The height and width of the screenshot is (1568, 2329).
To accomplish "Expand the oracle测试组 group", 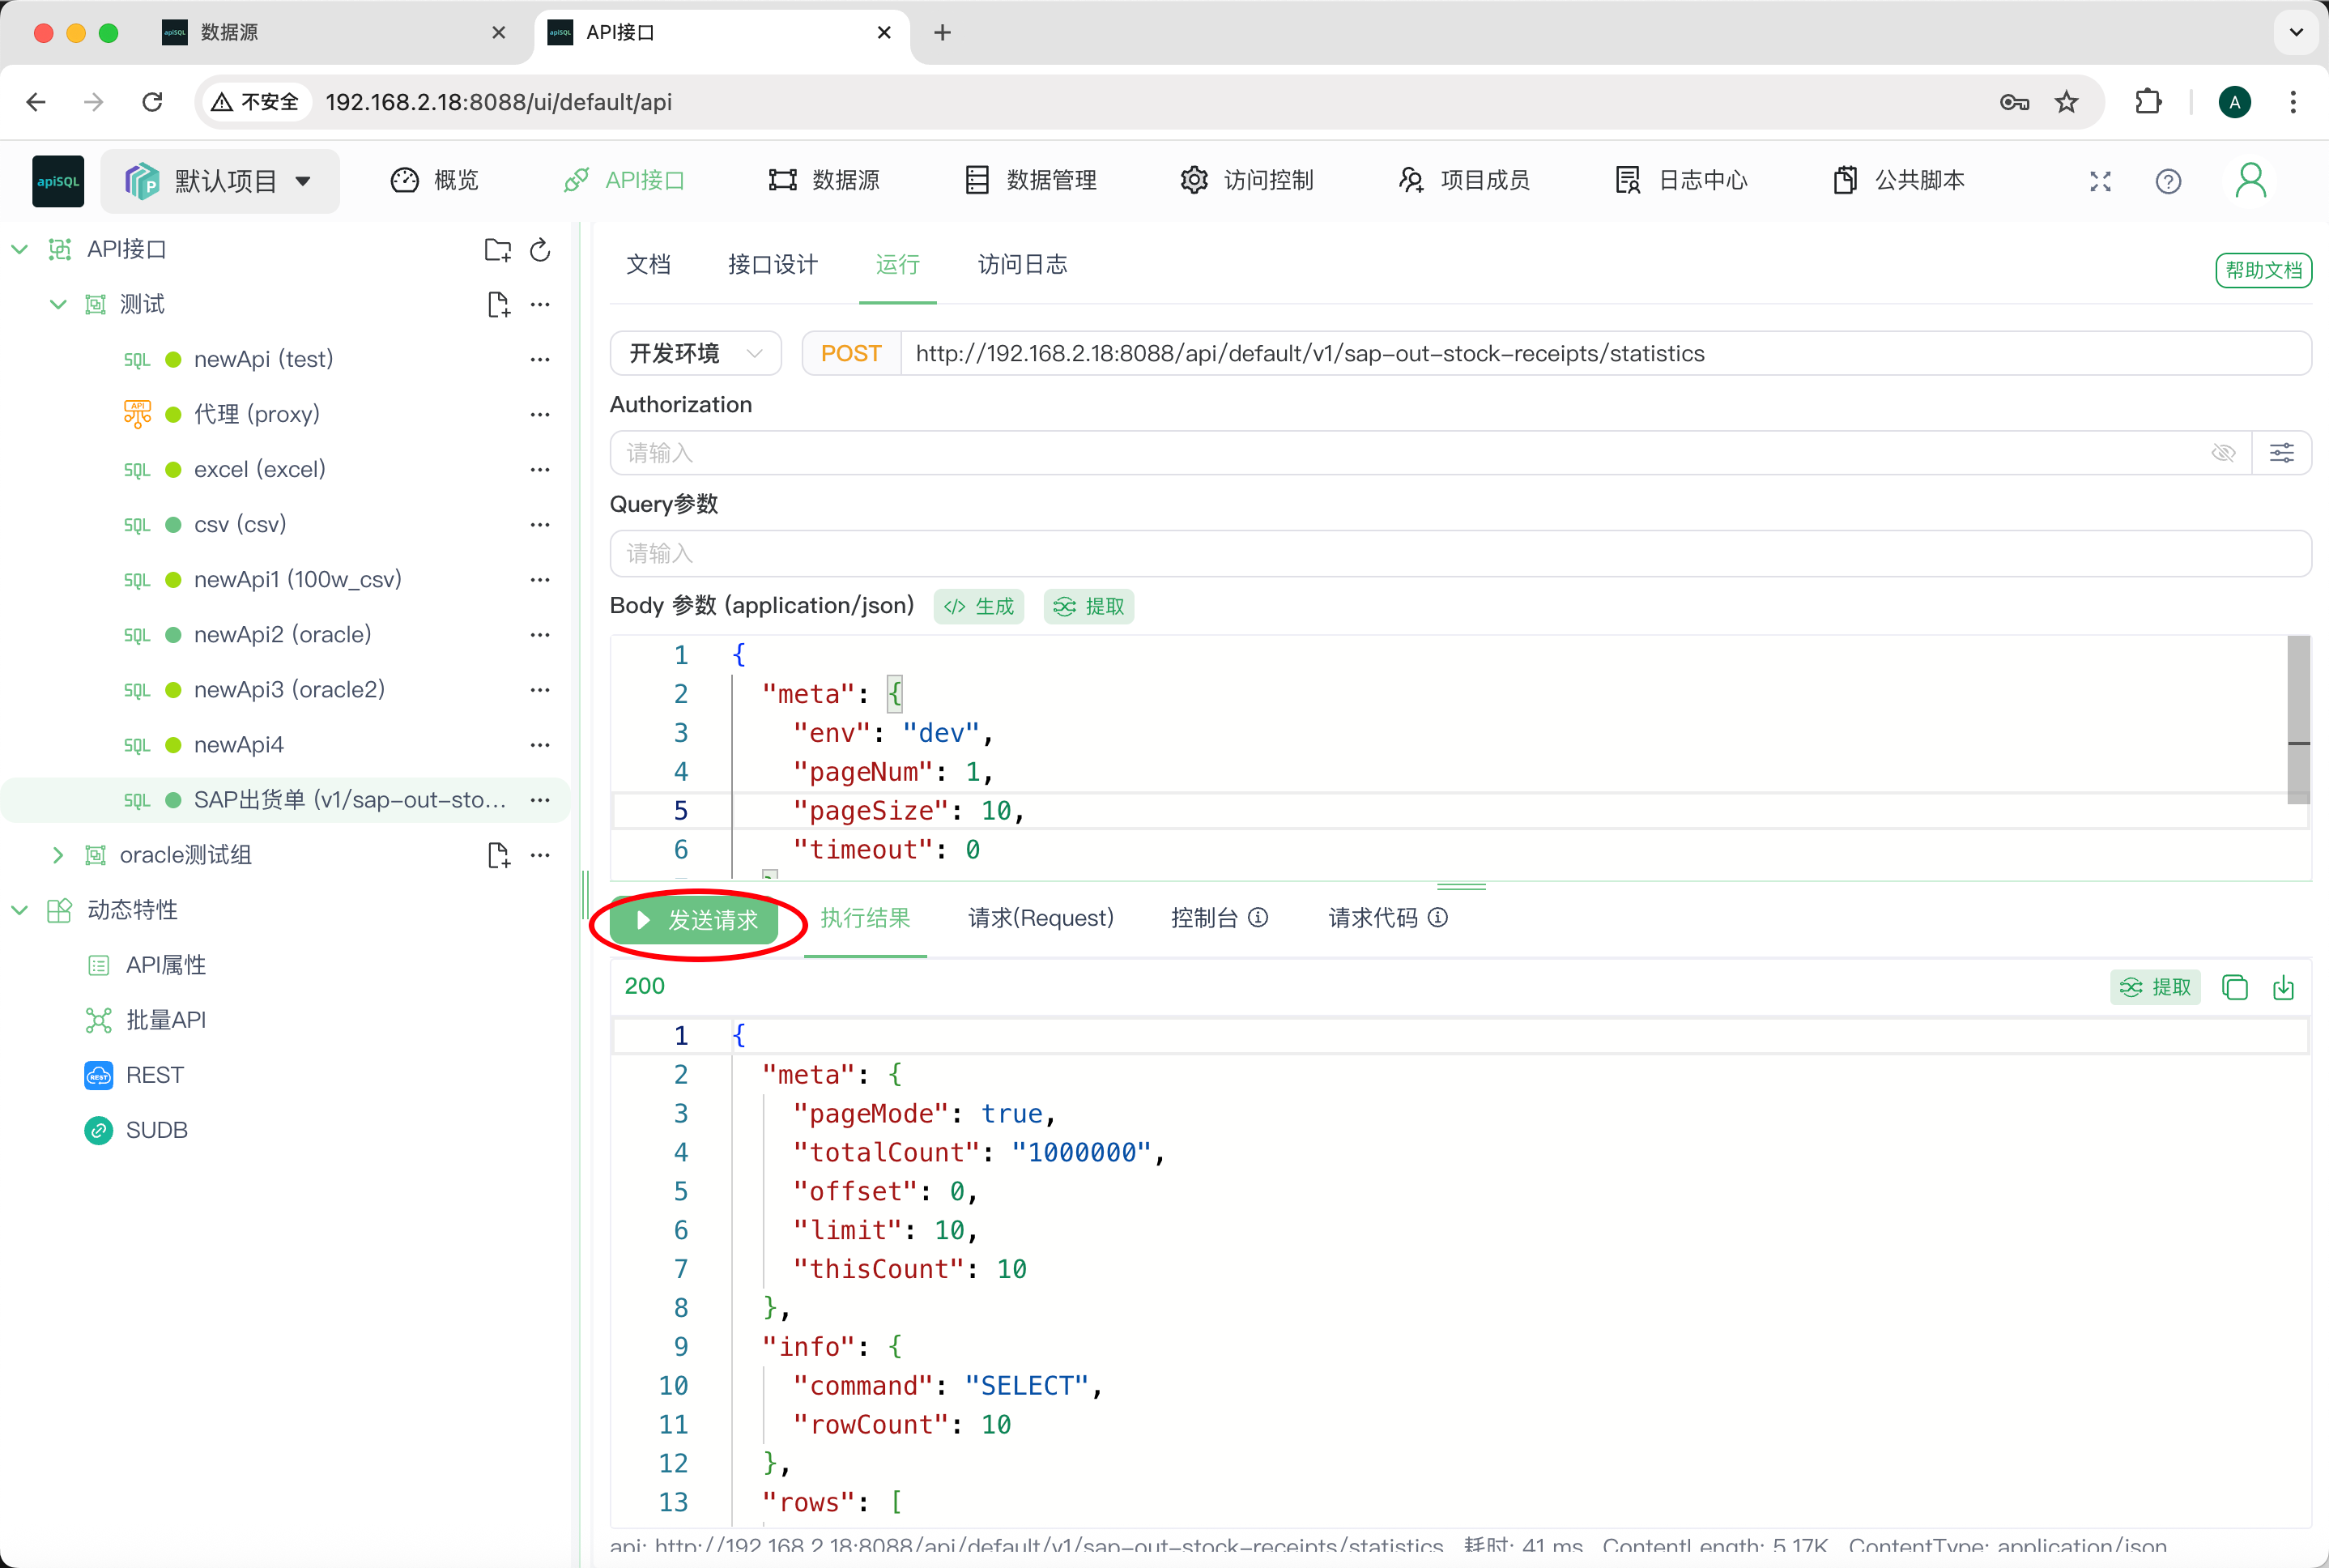I will click(x=57, y=855).
